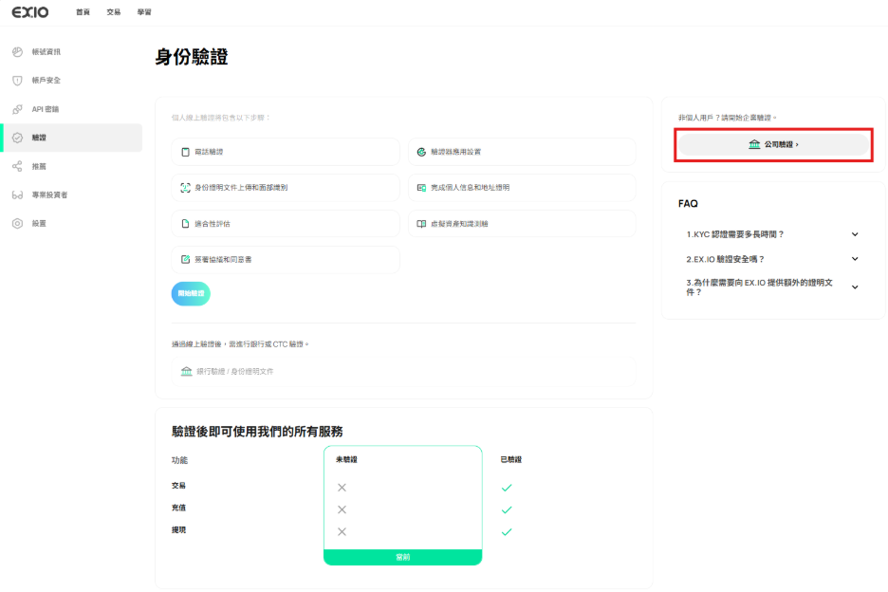This screenshot has height=592, width=888.
Task: Open 學習 in the top navigation
Action: [144, 12]
